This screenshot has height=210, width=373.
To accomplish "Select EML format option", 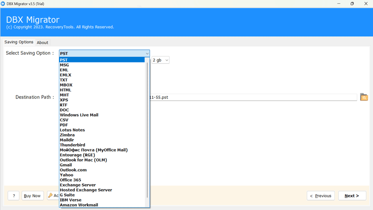I will point(102,70).
